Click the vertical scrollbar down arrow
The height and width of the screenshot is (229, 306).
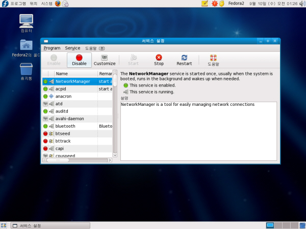115,155
